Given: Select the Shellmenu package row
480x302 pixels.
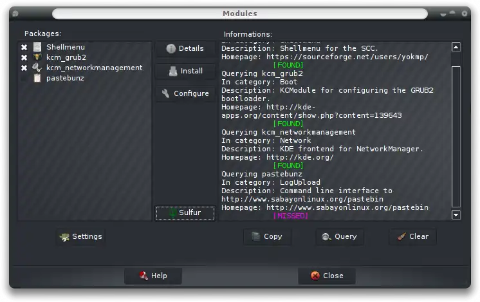Looking at the screenshot, I should coord(84,47).
